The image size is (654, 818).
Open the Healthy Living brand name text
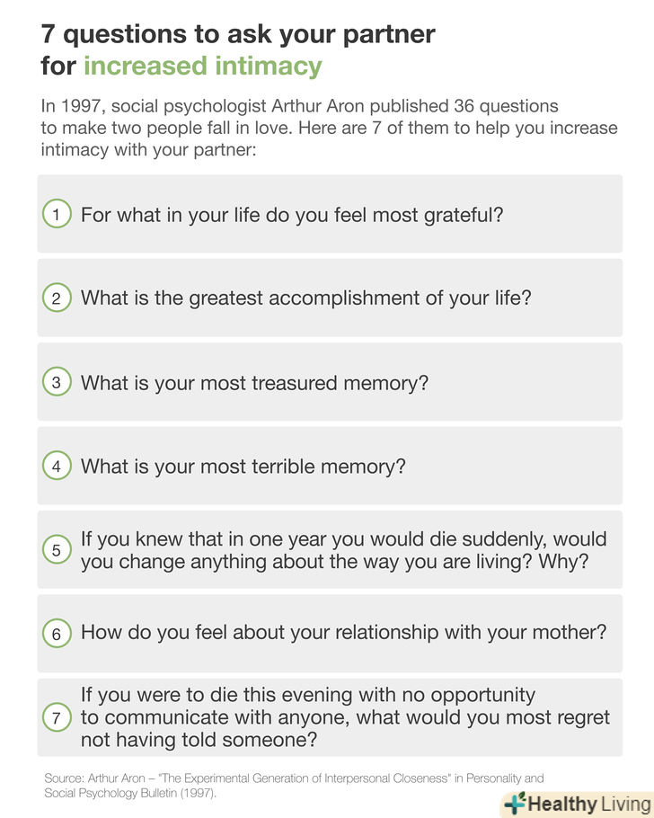click(588, 804)
